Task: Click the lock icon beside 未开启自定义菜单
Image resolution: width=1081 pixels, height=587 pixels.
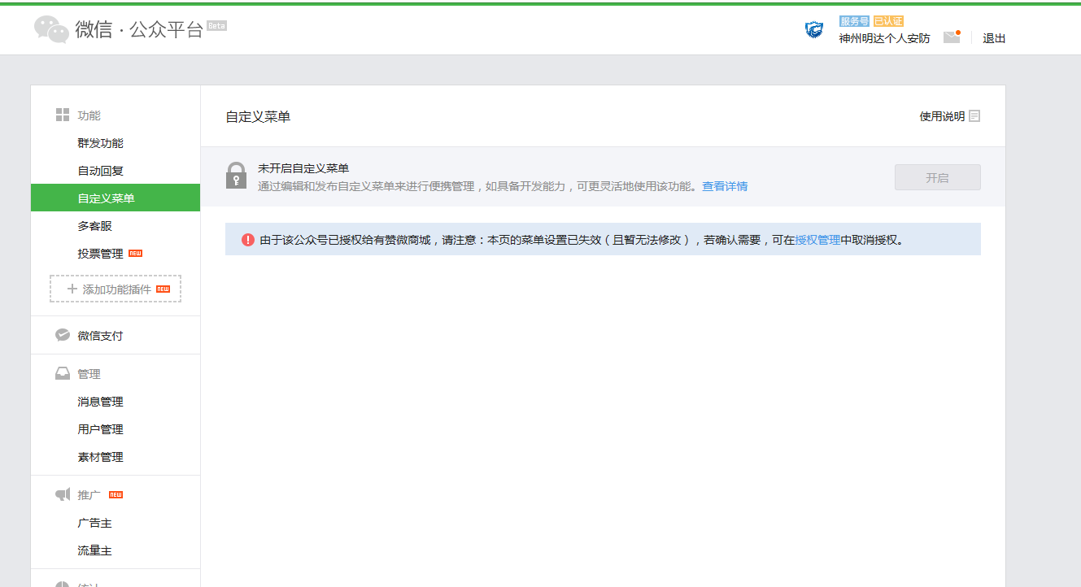Action: click(236, 175)
